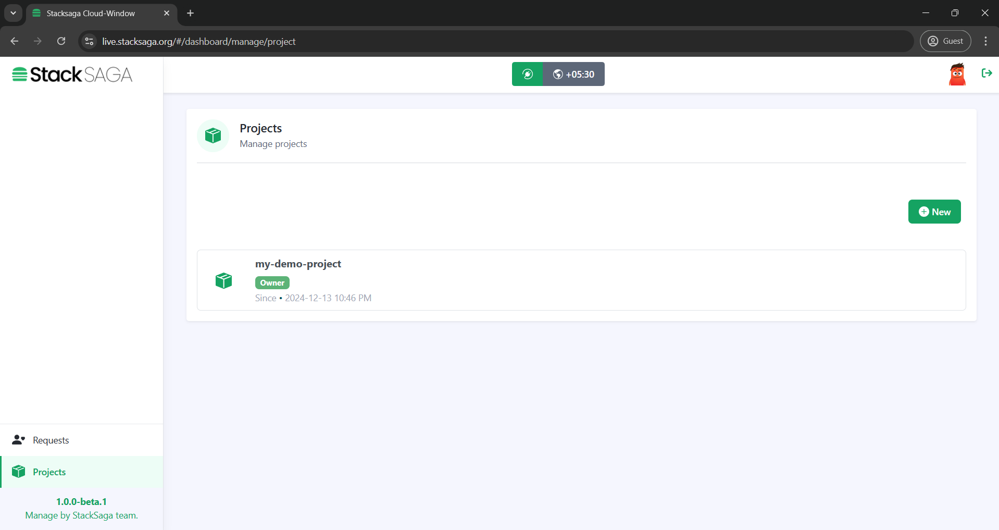Viewport: 999px width, 530px height.
Task: Open Requests in the sidebar
Action: 51,440
